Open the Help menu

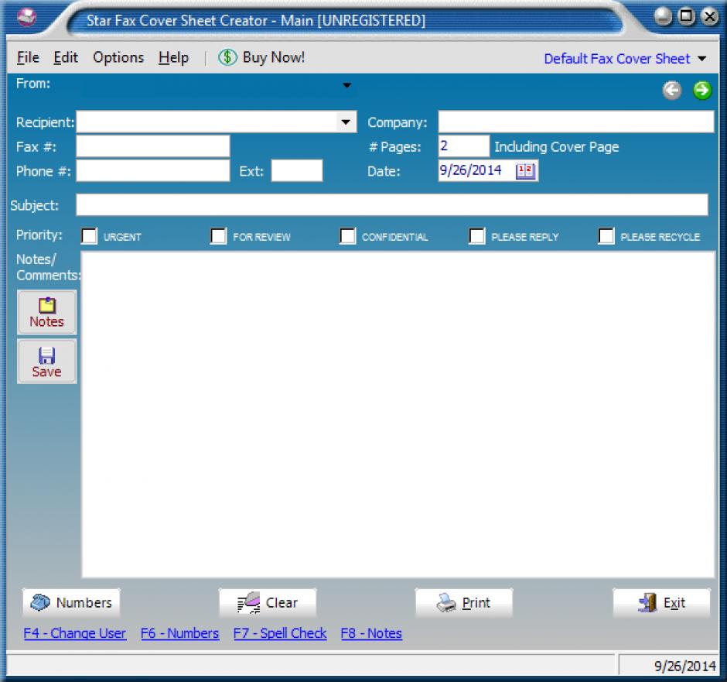[173, 57]
